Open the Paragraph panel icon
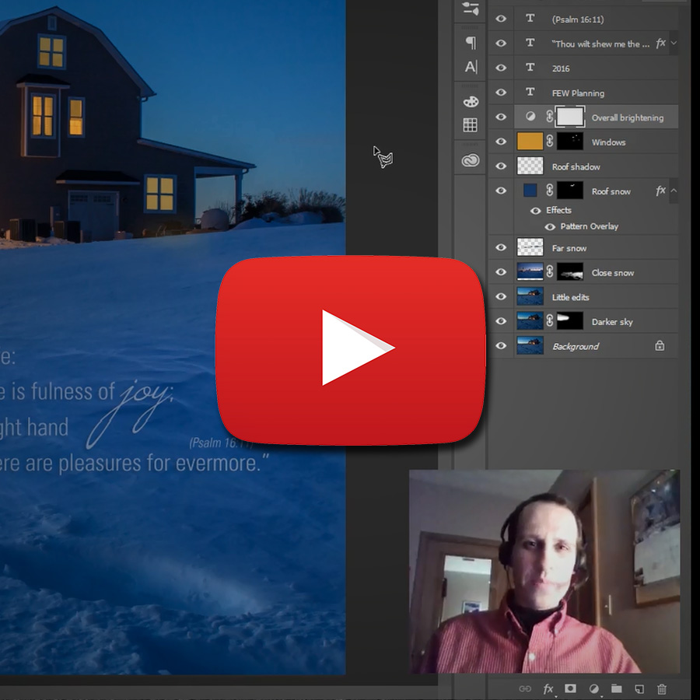The width and height of the screenshot is (700, 700). 471,43
